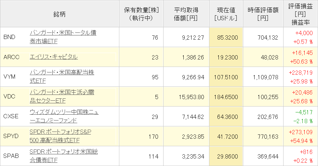Click the 保有数量[株] column header
The height and width of the screenshot is (166, 318).
click(141, 14)
